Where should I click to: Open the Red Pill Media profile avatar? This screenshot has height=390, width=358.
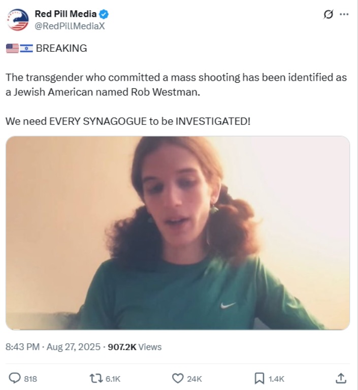pyautogui.click(x=18, y=20)
